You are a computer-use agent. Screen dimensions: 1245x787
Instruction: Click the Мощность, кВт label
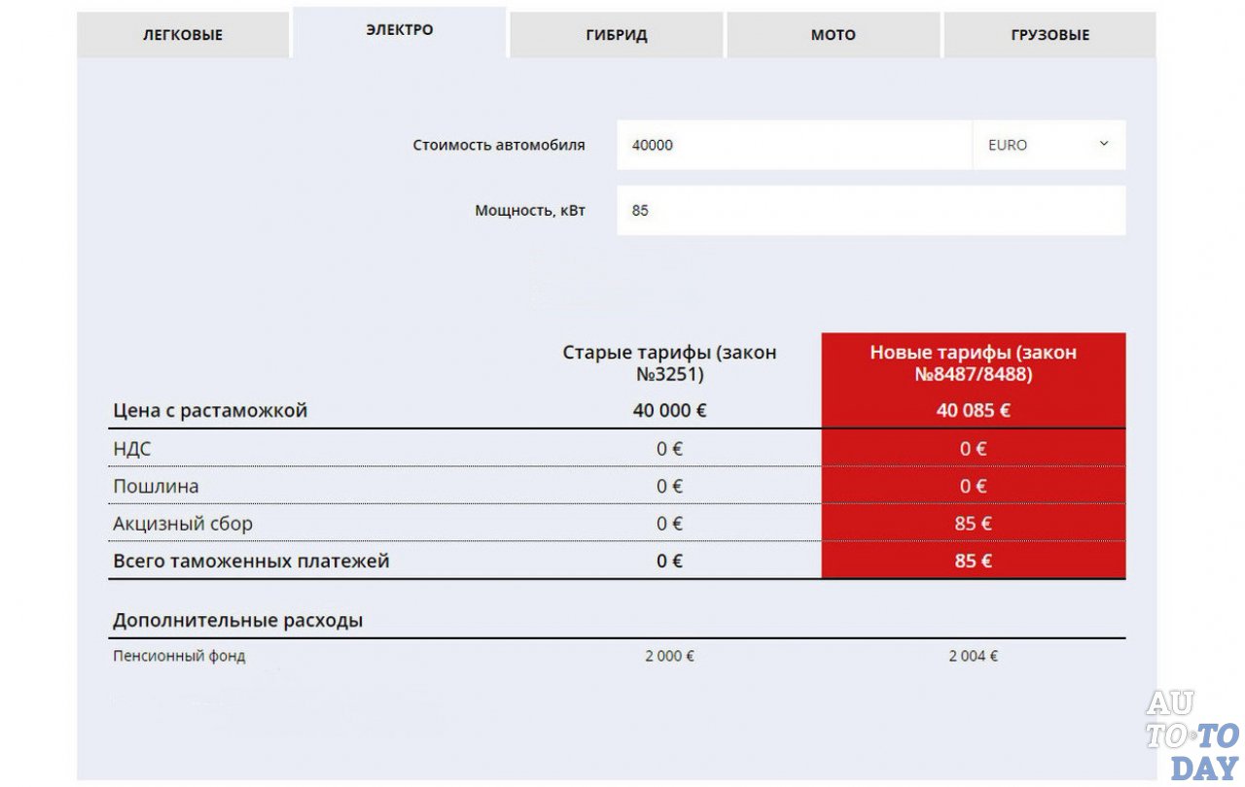click(530, 210)
